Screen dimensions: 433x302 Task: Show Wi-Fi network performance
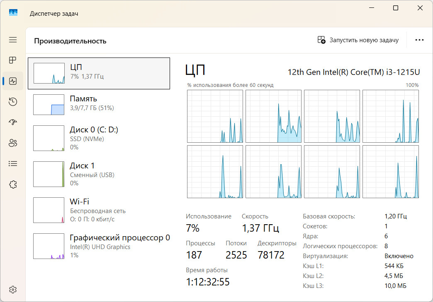click(x=99, y=210)
